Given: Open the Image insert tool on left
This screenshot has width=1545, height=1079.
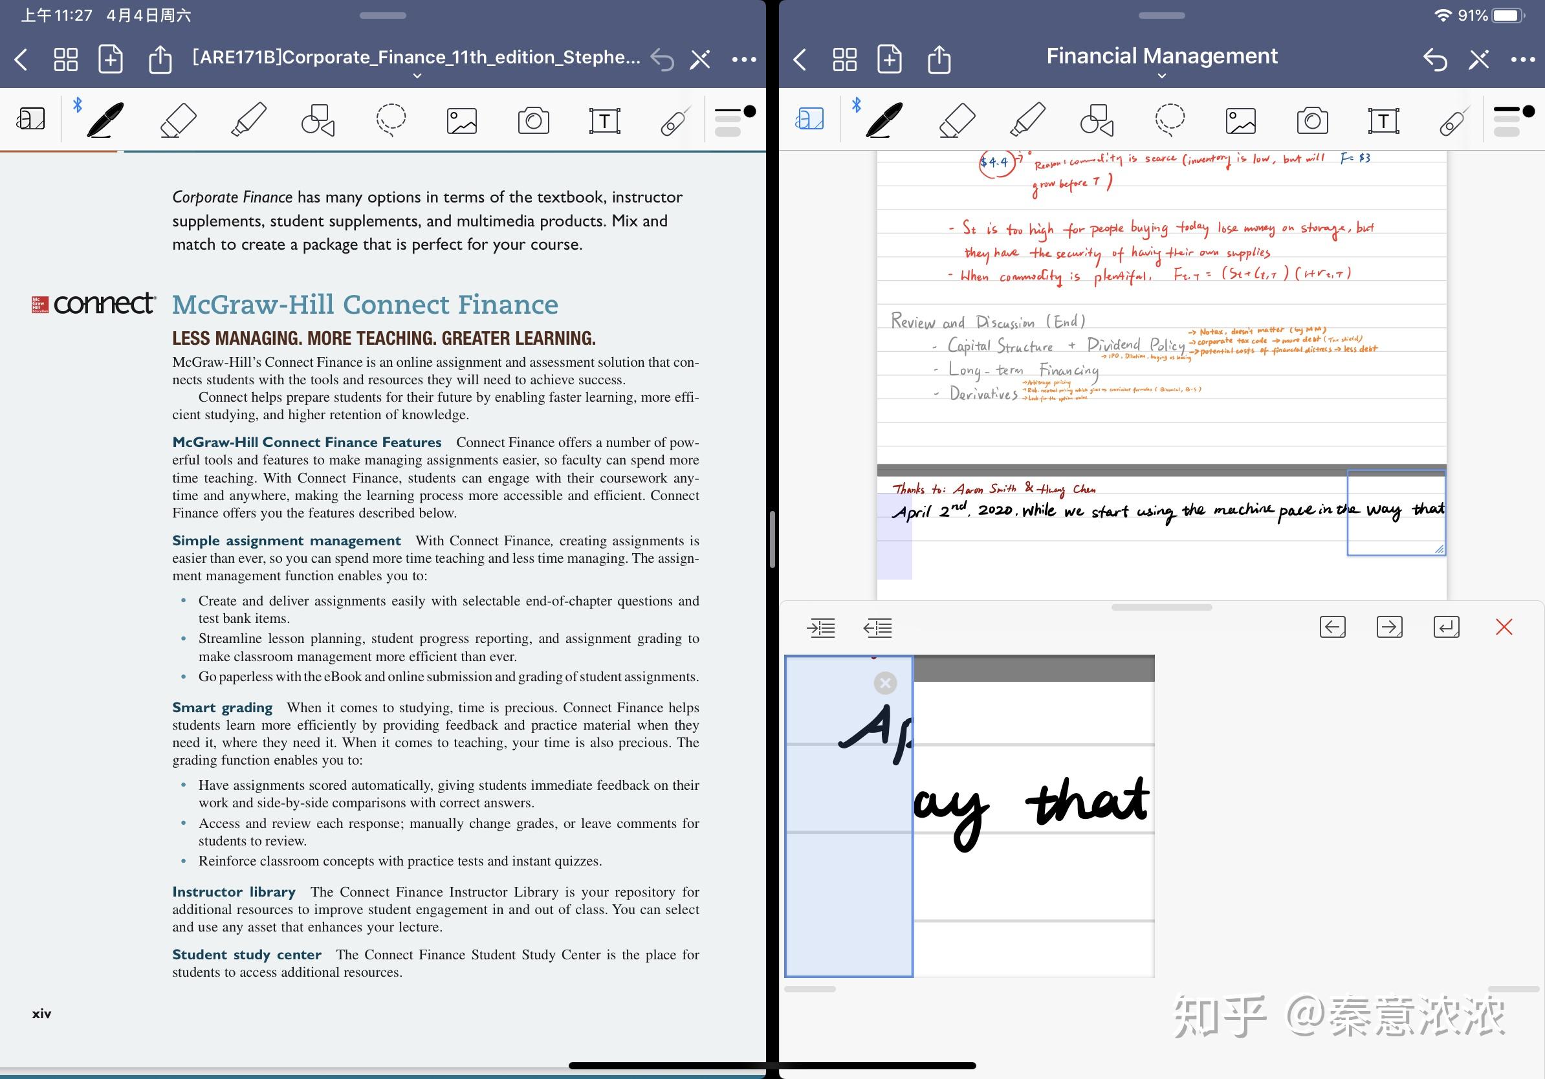Looking at the screenshot, I should click(461, 121).
